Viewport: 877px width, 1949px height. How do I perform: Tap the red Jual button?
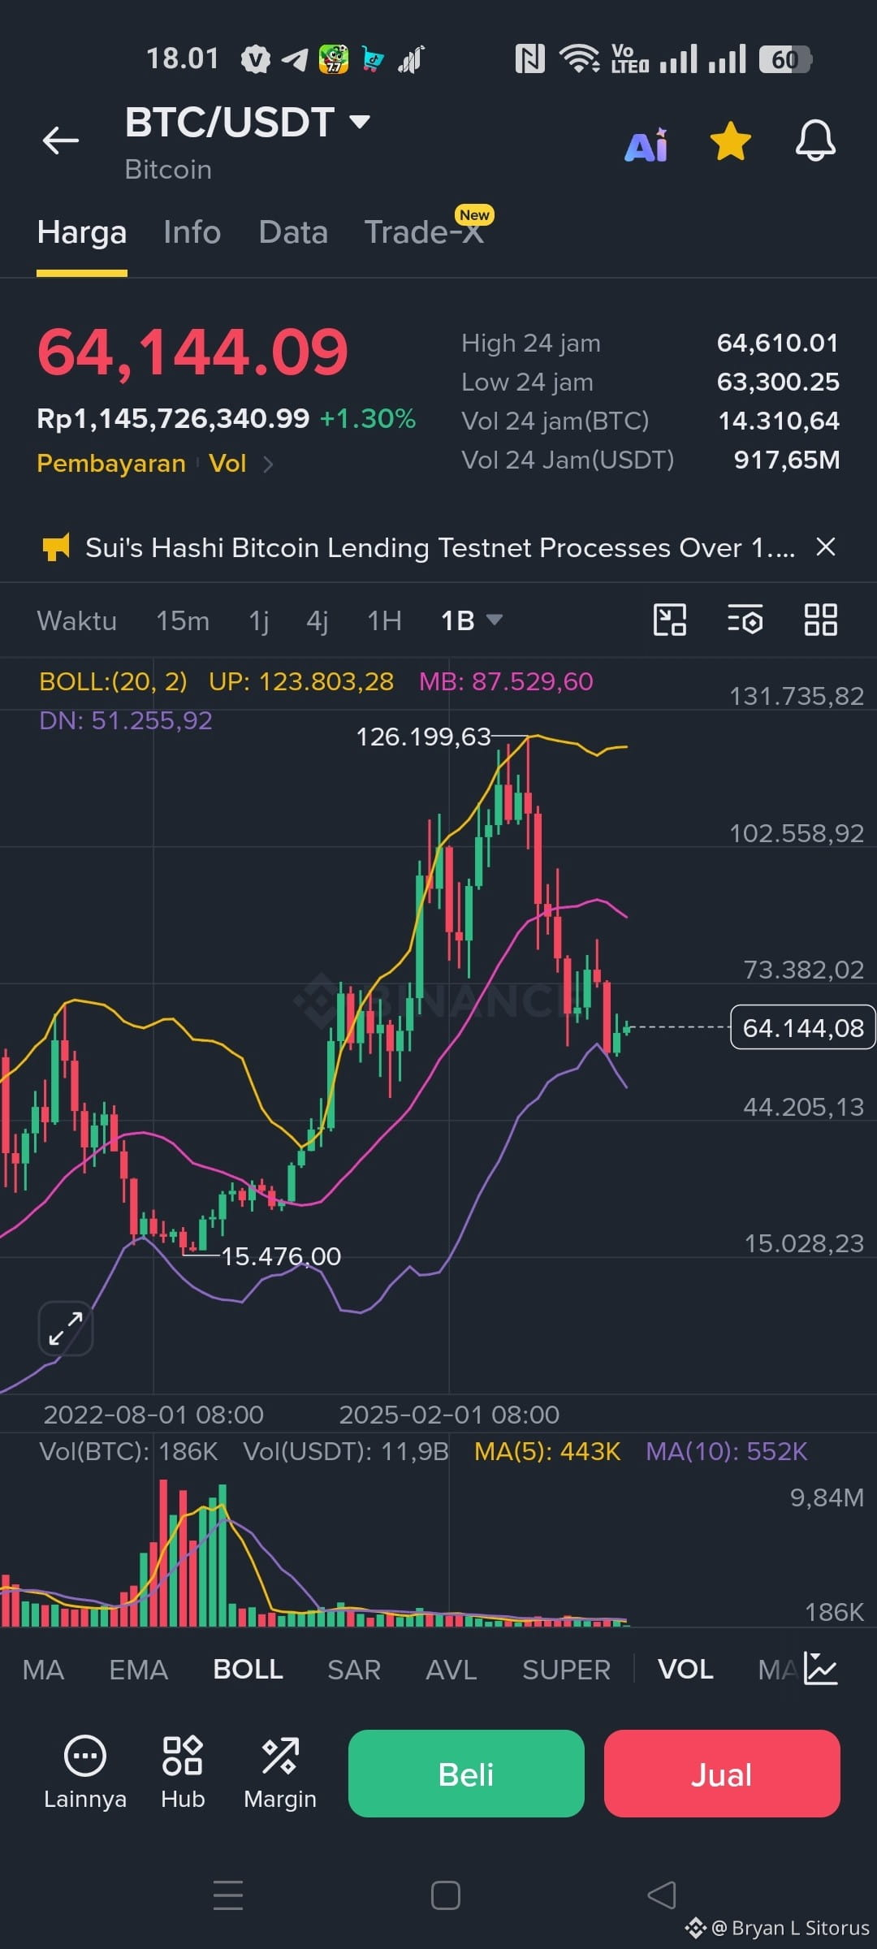click(722, 1774)
